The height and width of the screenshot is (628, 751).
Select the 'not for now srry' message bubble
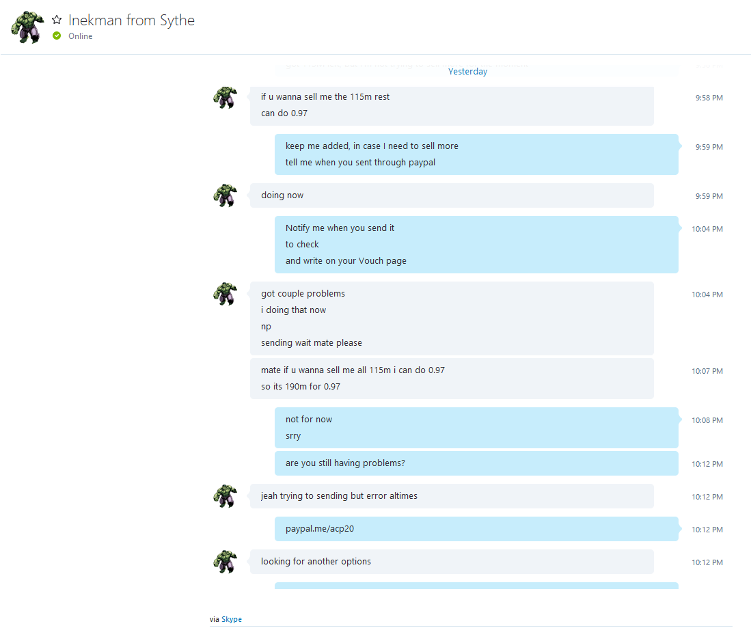point(476,428)
